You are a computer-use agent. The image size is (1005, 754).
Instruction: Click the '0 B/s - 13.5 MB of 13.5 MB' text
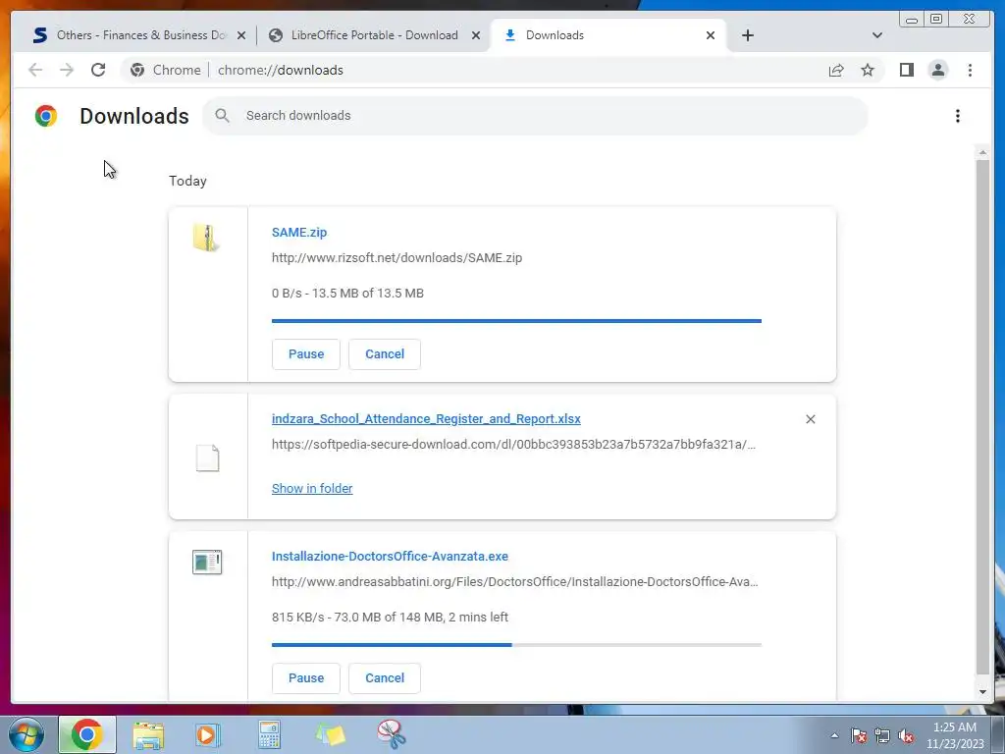(x=347, y=293)
